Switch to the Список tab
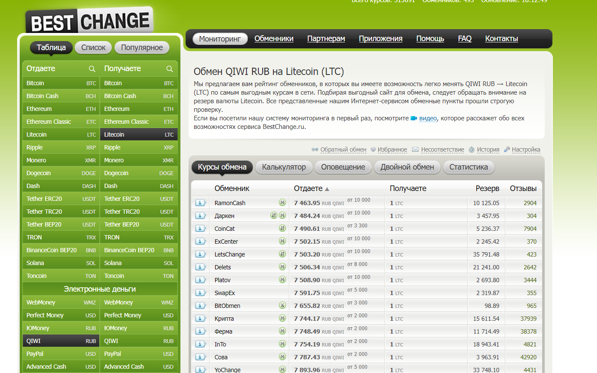This screenshot has height=373, width=597. (93, 48)
